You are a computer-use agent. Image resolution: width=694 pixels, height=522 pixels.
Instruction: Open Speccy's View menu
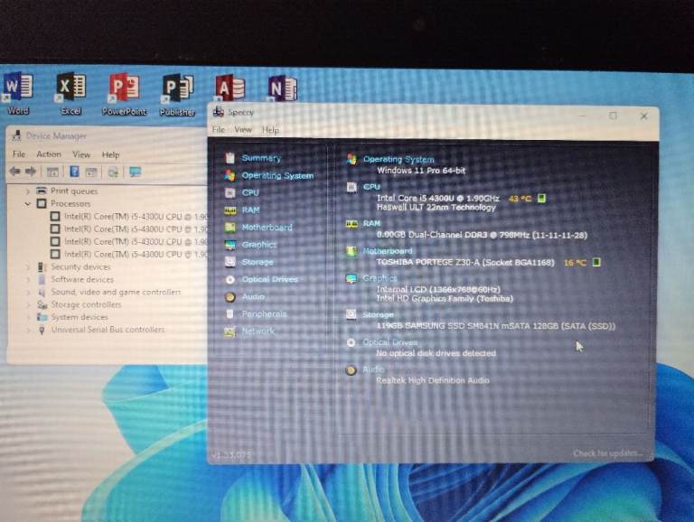tap(243, 130)
